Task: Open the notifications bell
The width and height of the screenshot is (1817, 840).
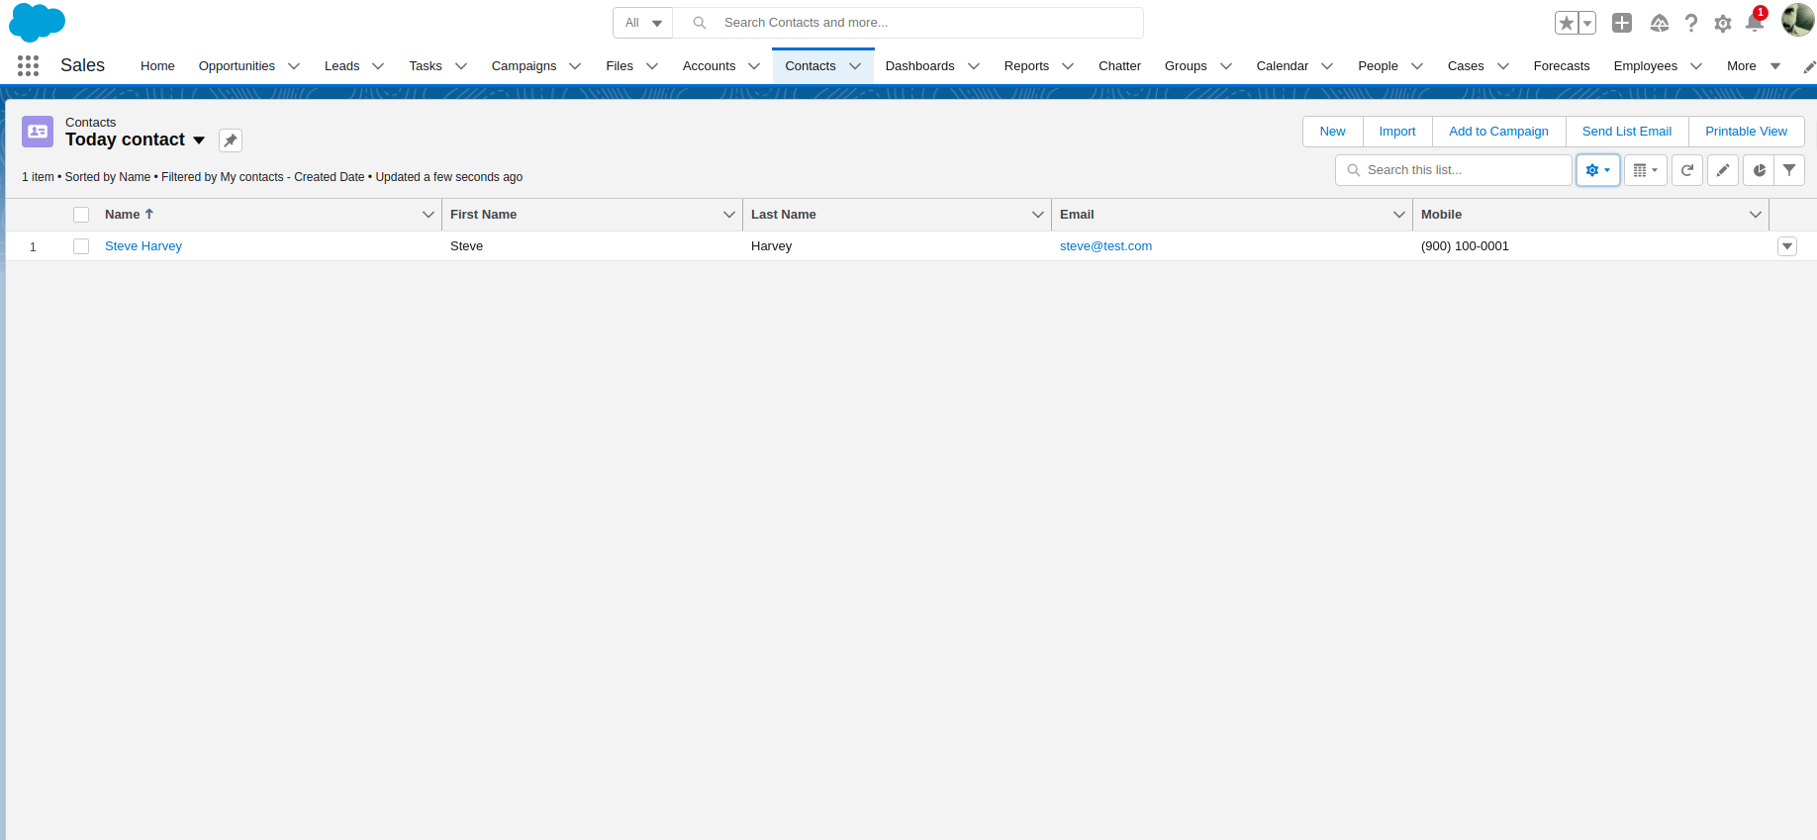Action: pos(1755,23)
